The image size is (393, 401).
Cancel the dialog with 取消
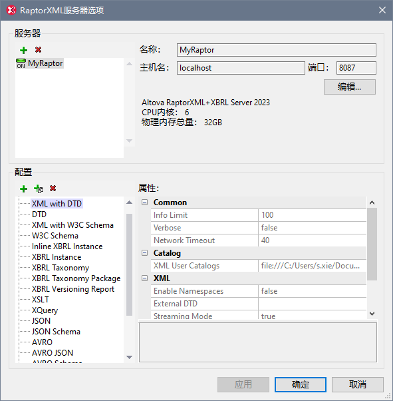point(358,384)
